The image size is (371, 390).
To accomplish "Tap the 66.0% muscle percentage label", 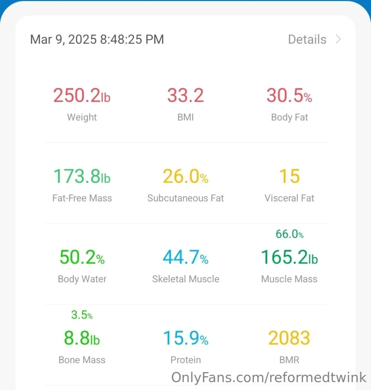I will coord(289,234).
